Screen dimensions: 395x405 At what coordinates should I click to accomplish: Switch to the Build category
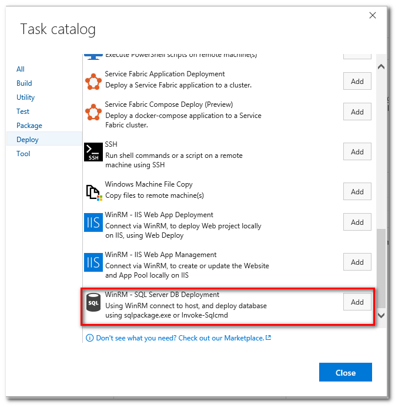pos(24,83)
